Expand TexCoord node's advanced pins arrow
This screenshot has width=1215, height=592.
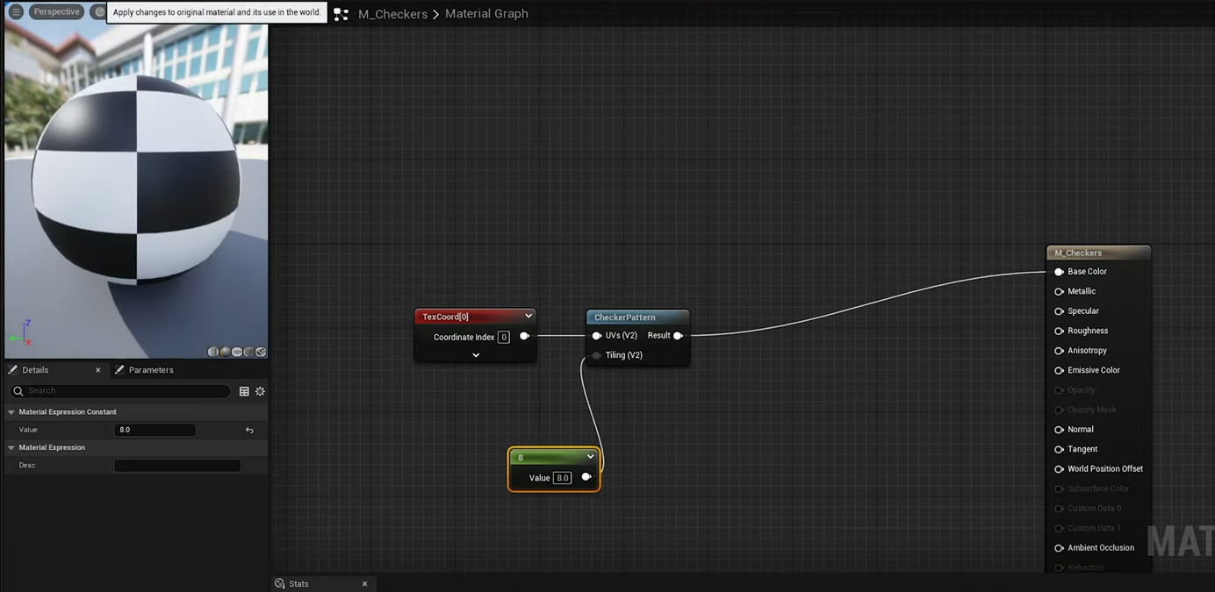pos(476,355)
